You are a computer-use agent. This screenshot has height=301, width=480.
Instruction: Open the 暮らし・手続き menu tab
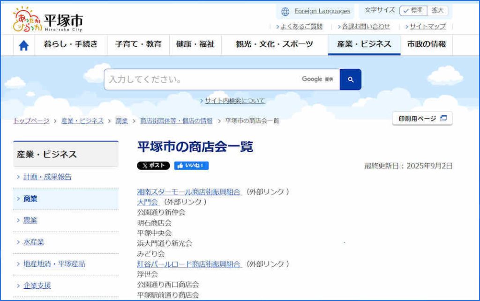(71, 45)
